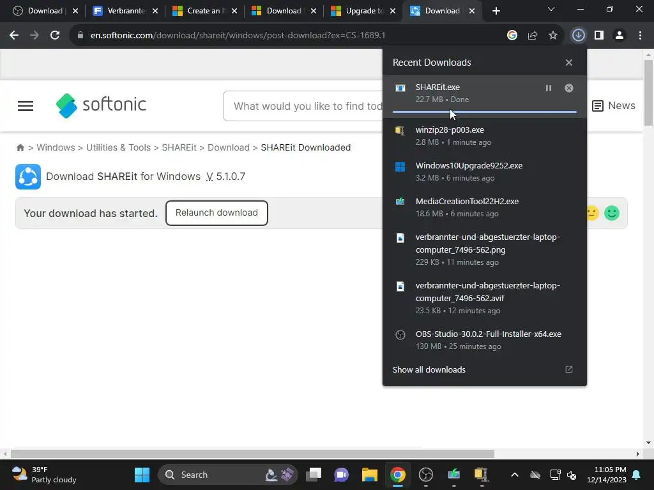This screenshot has height=490, width=654.
Task: Close the Recent Downloads panel
Action: pyautogui.click(x=569, y=63)
